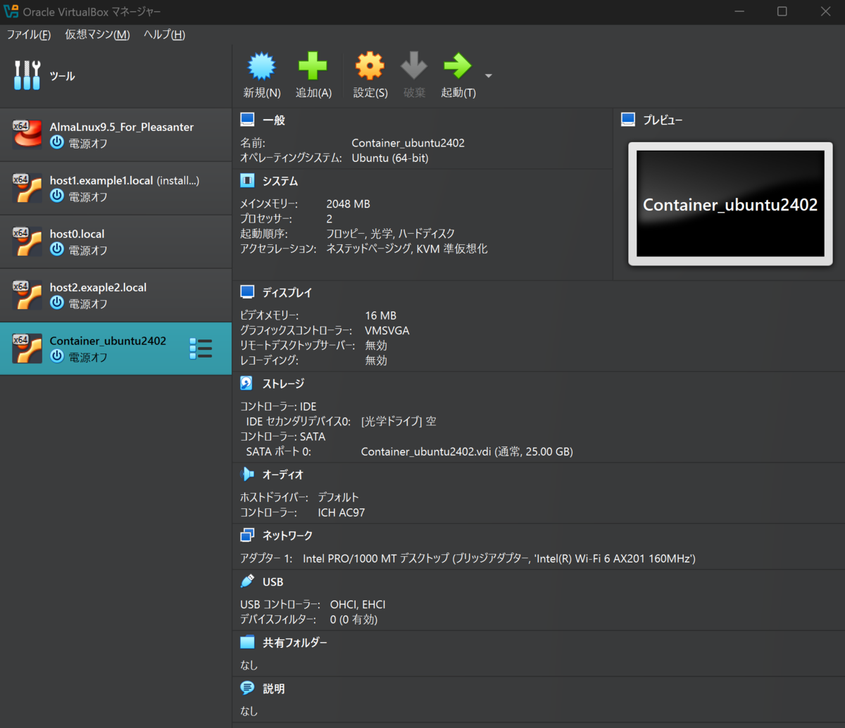
Task: Click the 説明 speech bubble icon
Action: [x=247, y=688]
